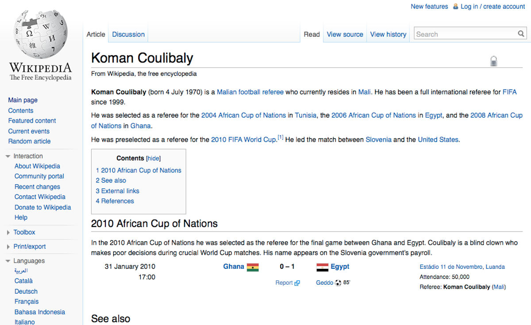Open Current events

coord(29,131)
